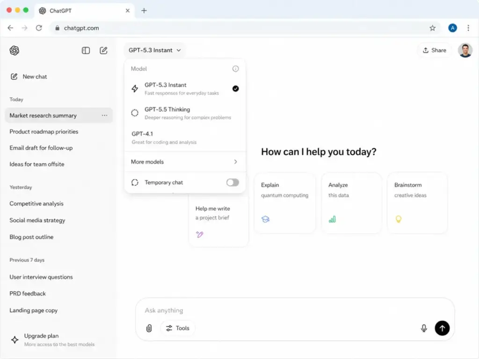This screenshot has height=359, width=479.
Task: Select the ChatGPT browser tab
Action: coord(85,11)
